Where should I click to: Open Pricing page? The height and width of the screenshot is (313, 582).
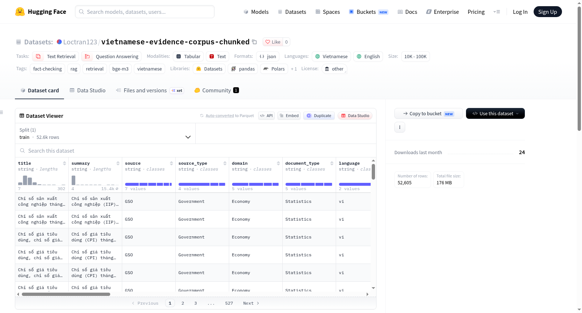(x=476, y=12)
